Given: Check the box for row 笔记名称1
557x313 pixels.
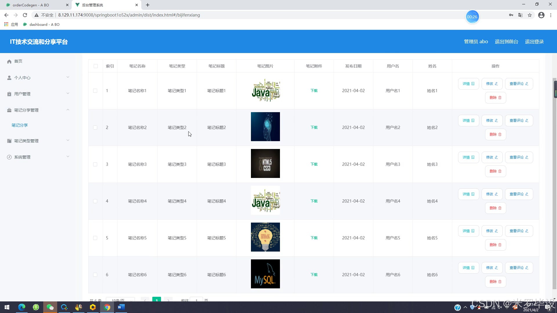Looking at the screenshot, I should click(95, 91).
